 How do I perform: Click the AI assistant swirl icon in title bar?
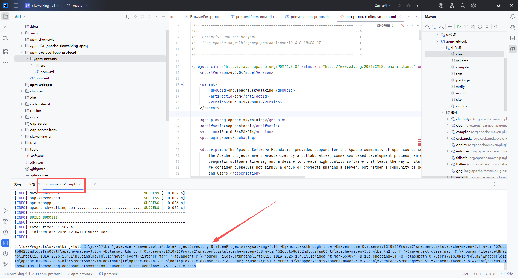point(441,5)
